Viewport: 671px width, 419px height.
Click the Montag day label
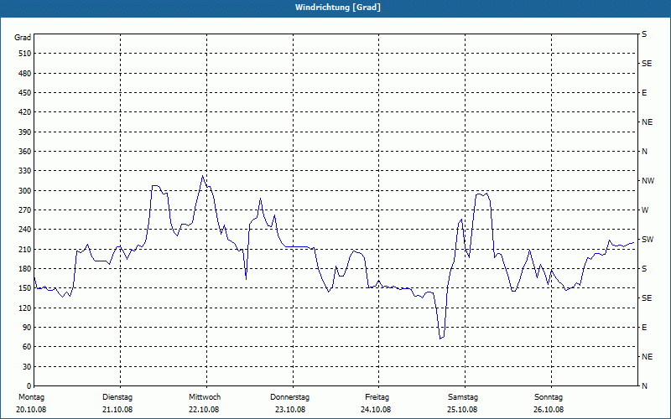(32, 397)
